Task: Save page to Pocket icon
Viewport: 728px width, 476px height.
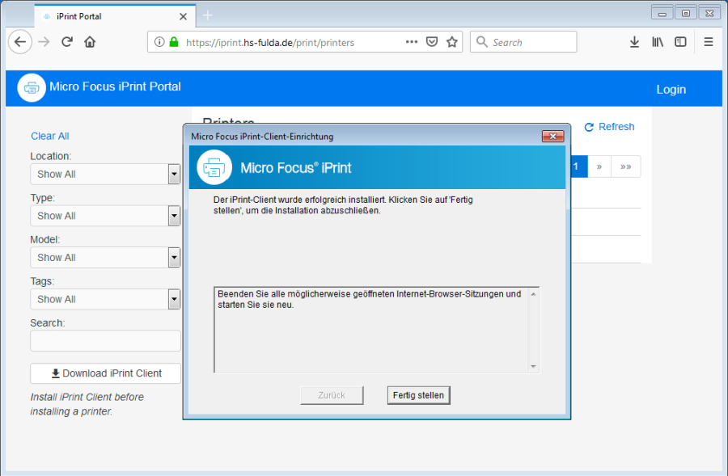Action: [x=433, y=42]
